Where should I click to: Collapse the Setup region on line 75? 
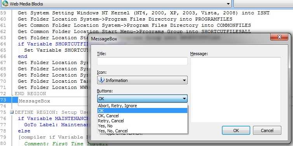[12, 112]
